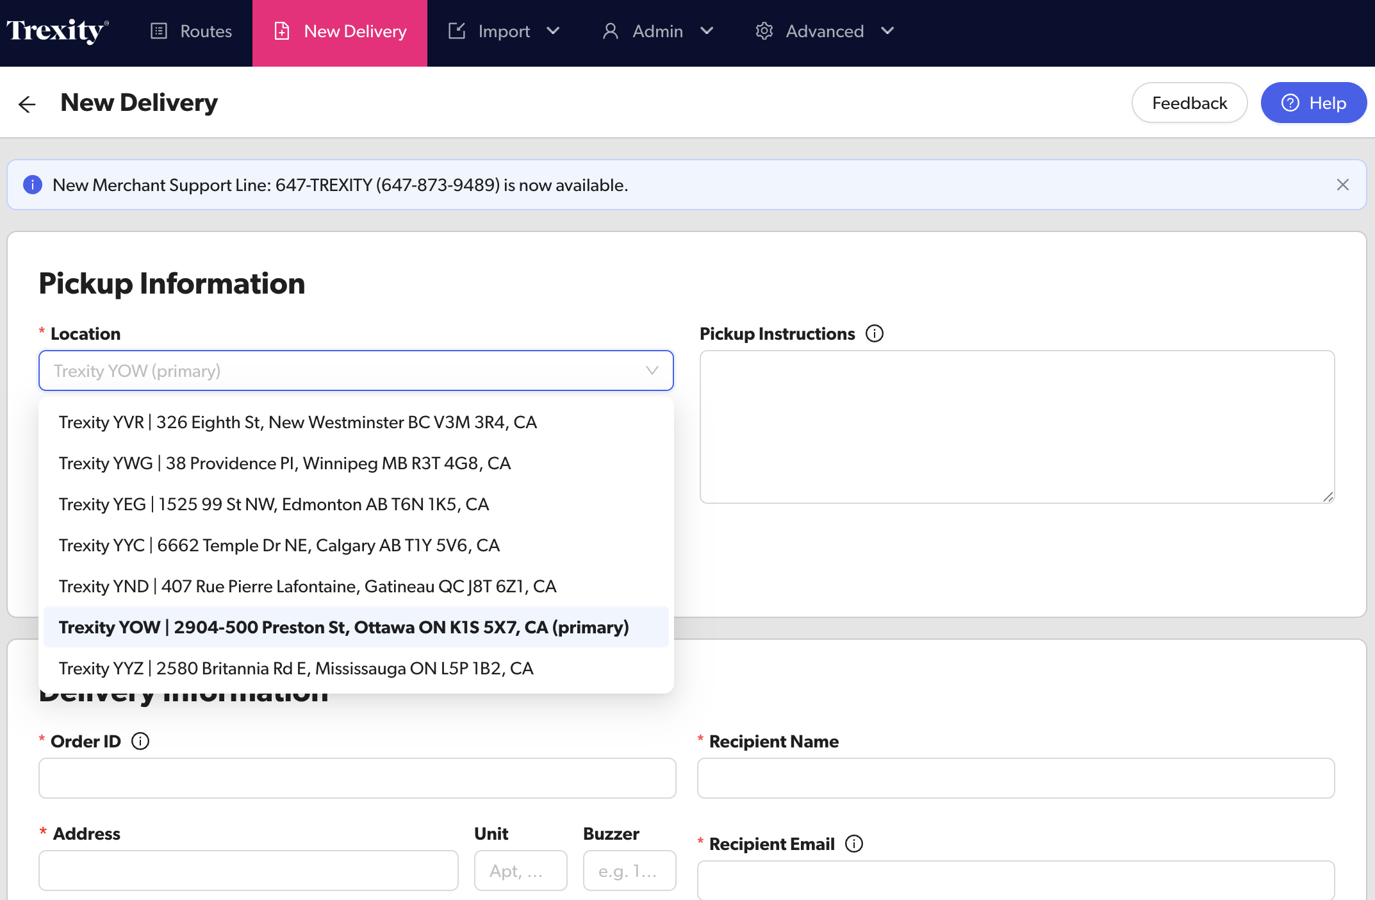Expand the Advanced dropdown chevron
1375x900 pixels.
tap(887, 31)
